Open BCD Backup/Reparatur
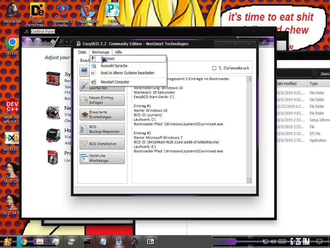330x248 pixels. pyautogui.click(x=102, y=129)
